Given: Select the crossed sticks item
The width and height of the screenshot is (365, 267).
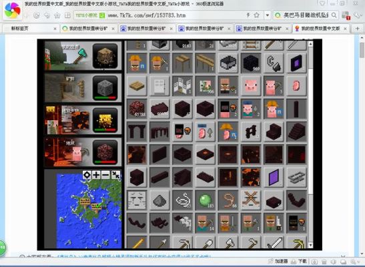Looking at the screenshot, I should pyautogui.click(x=251, y=200).
